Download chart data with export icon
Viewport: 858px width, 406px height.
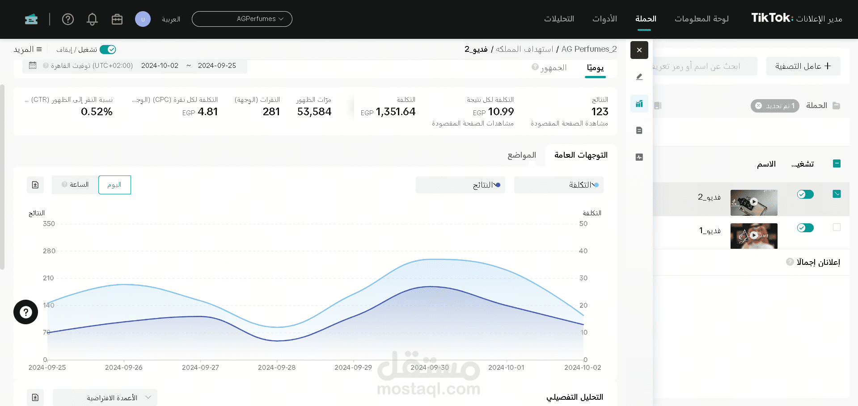tap(35, 185)
